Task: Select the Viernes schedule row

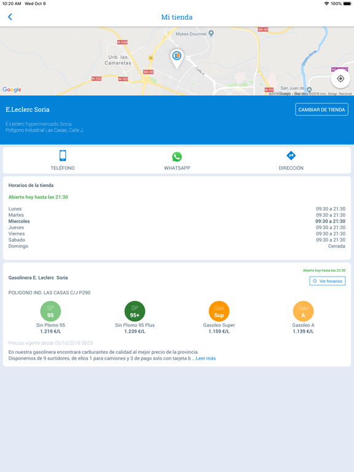Action: (177, 234)
